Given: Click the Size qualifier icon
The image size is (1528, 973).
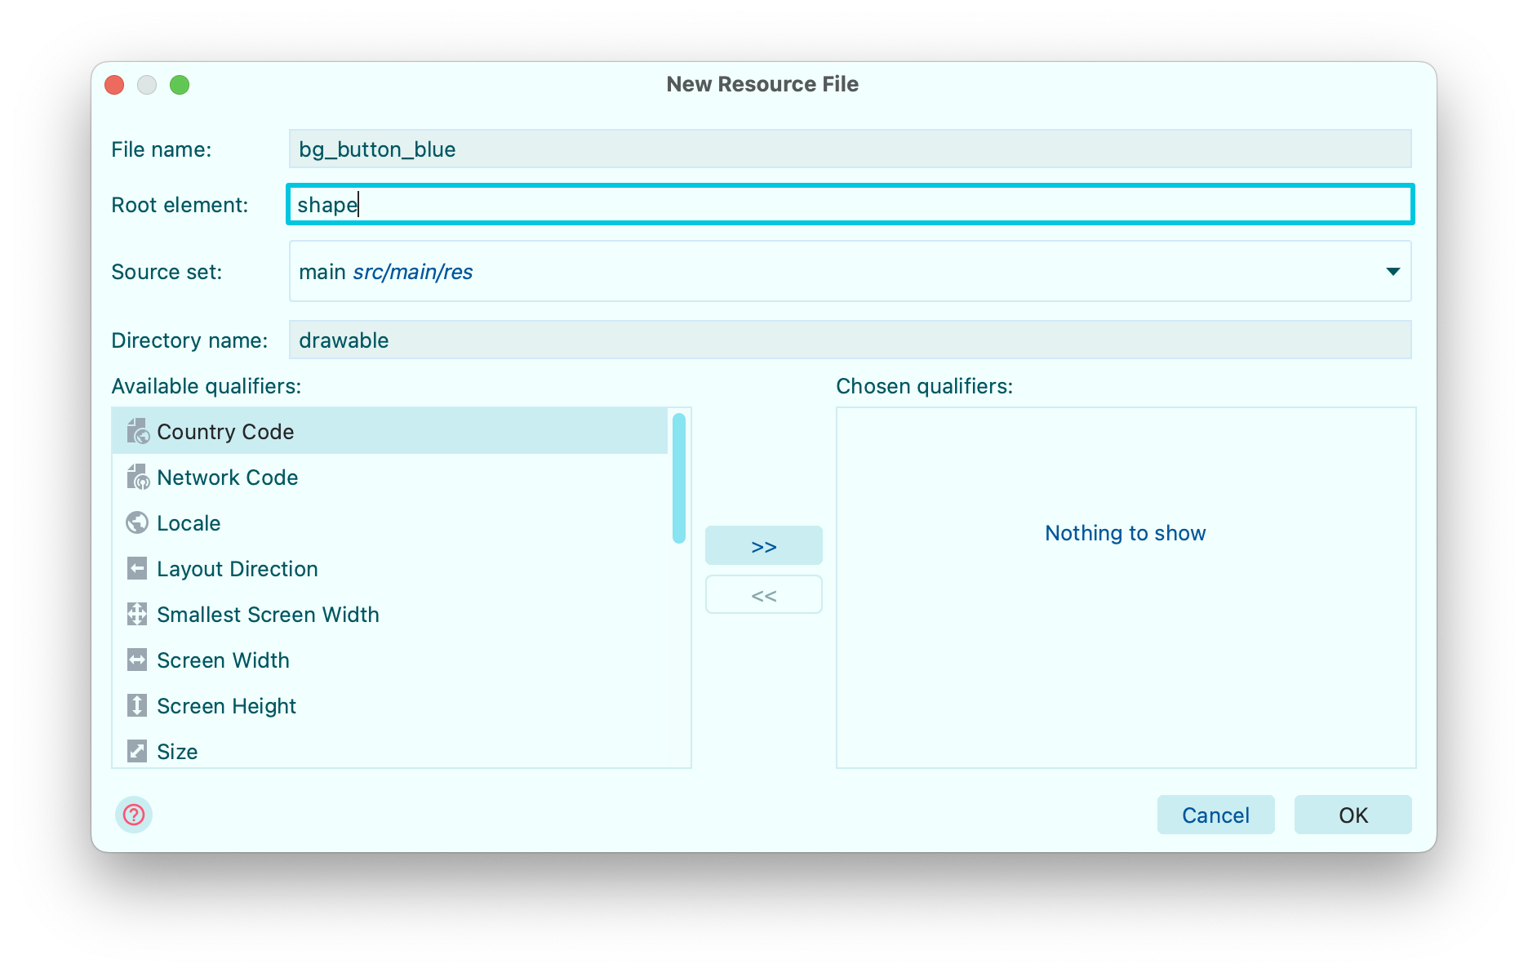Looking at the screenshot, I should coord(137,751).
